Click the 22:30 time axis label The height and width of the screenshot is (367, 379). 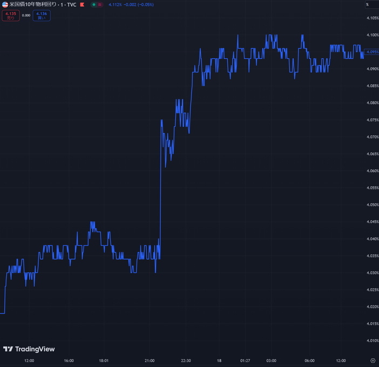pos(186,361)
